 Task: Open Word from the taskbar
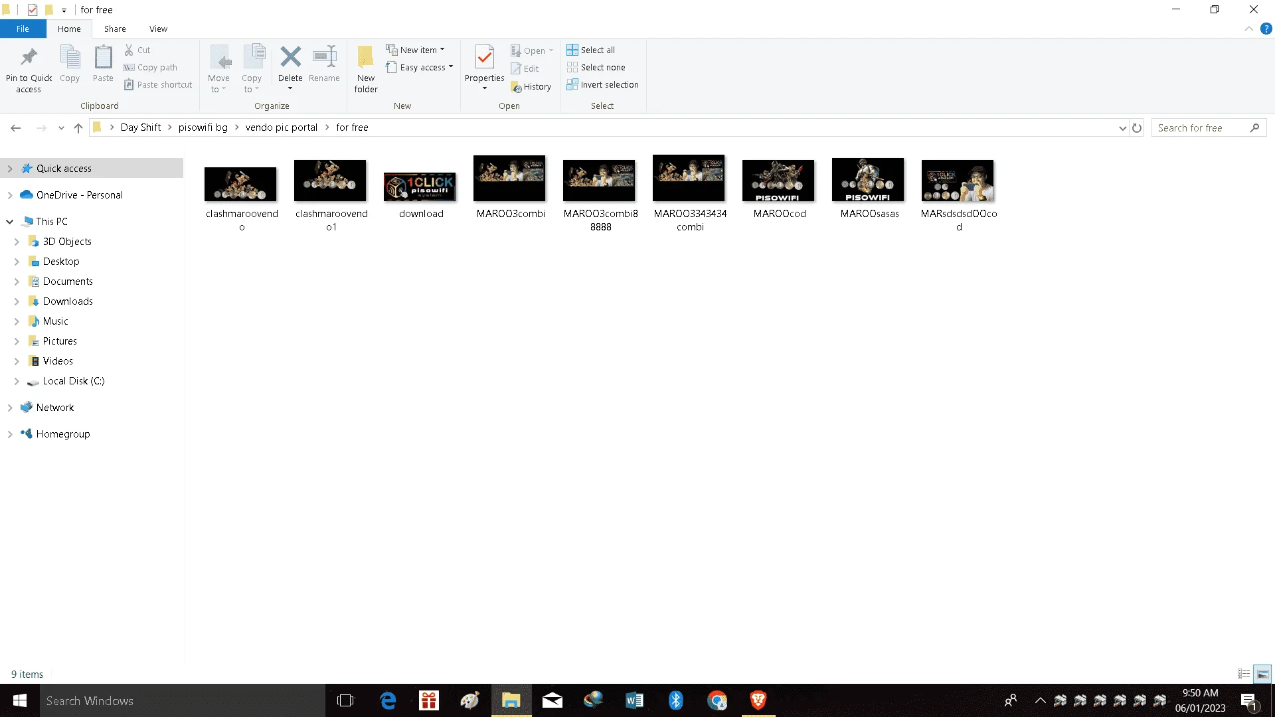[x=634, y=700]
